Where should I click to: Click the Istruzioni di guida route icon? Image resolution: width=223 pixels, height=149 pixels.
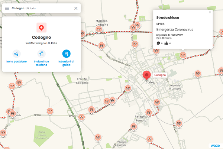66,54
